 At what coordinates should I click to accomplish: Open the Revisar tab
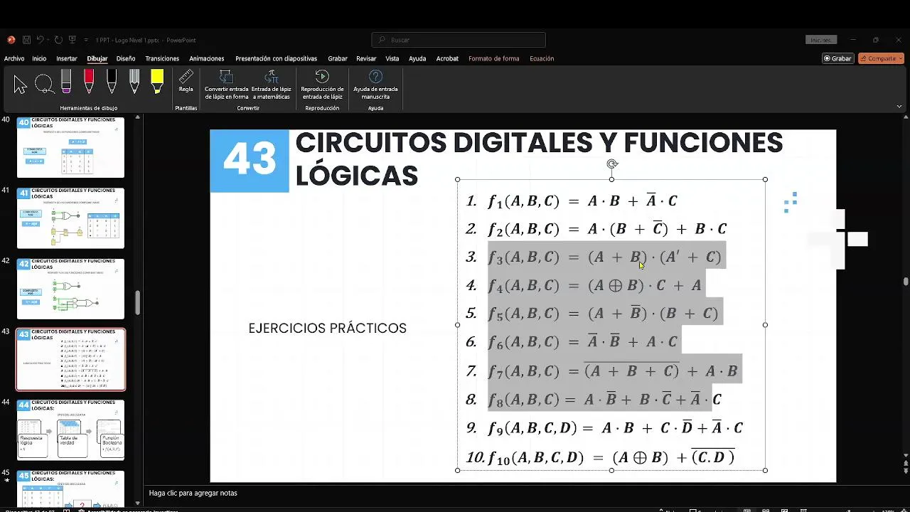click(366, 58)
